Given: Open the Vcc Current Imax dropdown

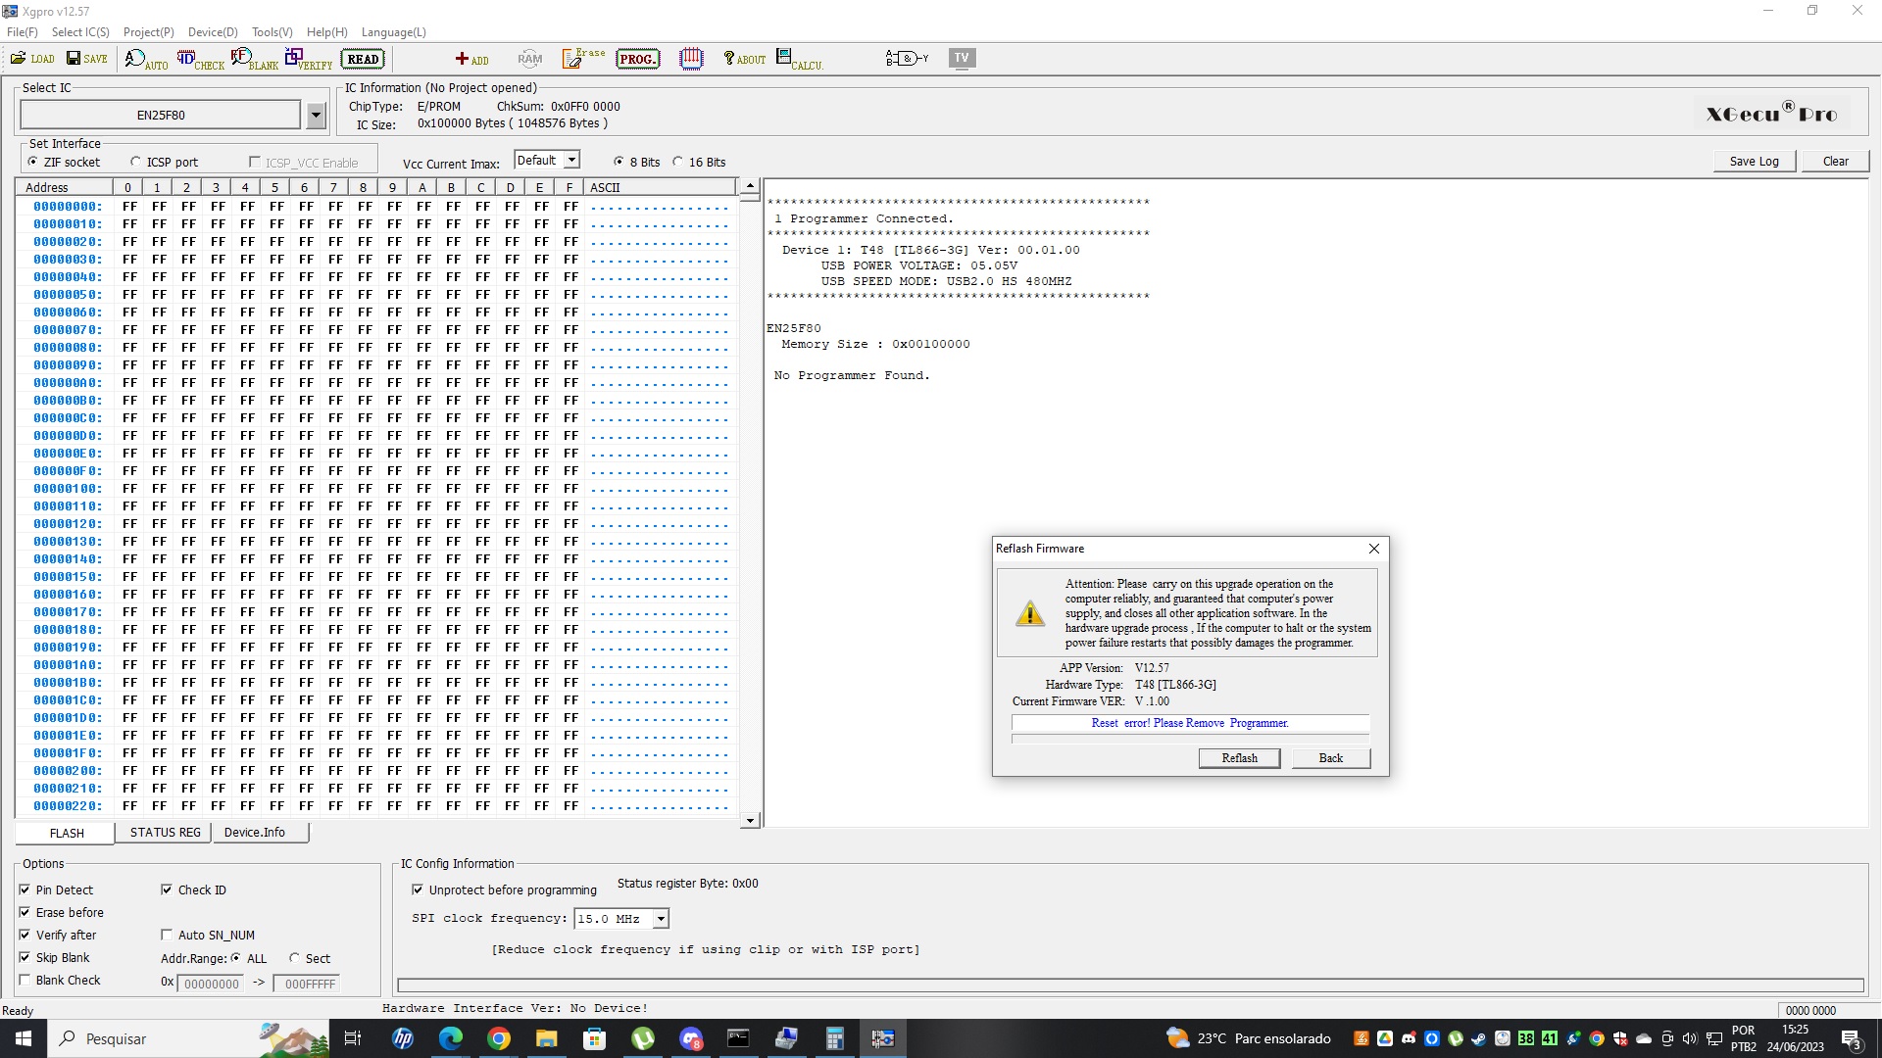Looking at the screenshot, I should (x=572, y=161).
